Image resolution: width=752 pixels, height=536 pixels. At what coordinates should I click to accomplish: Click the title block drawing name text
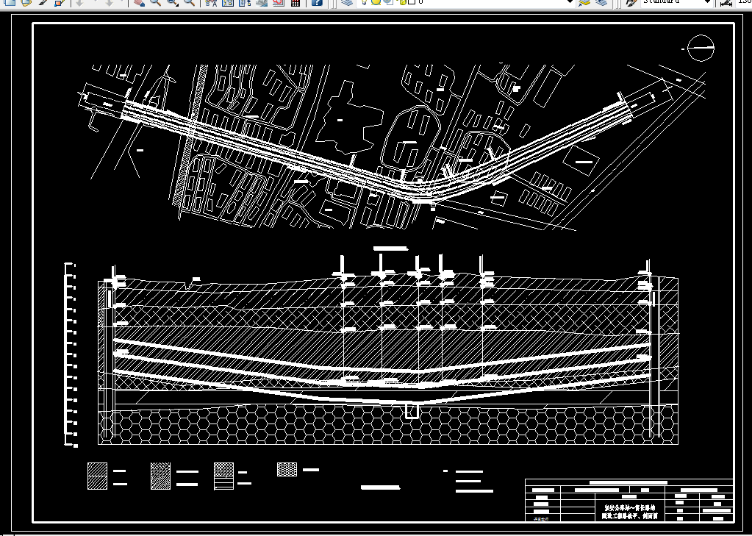tap(631, 512)
